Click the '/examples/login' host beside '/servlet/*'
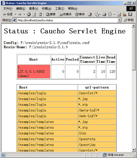 47,93
